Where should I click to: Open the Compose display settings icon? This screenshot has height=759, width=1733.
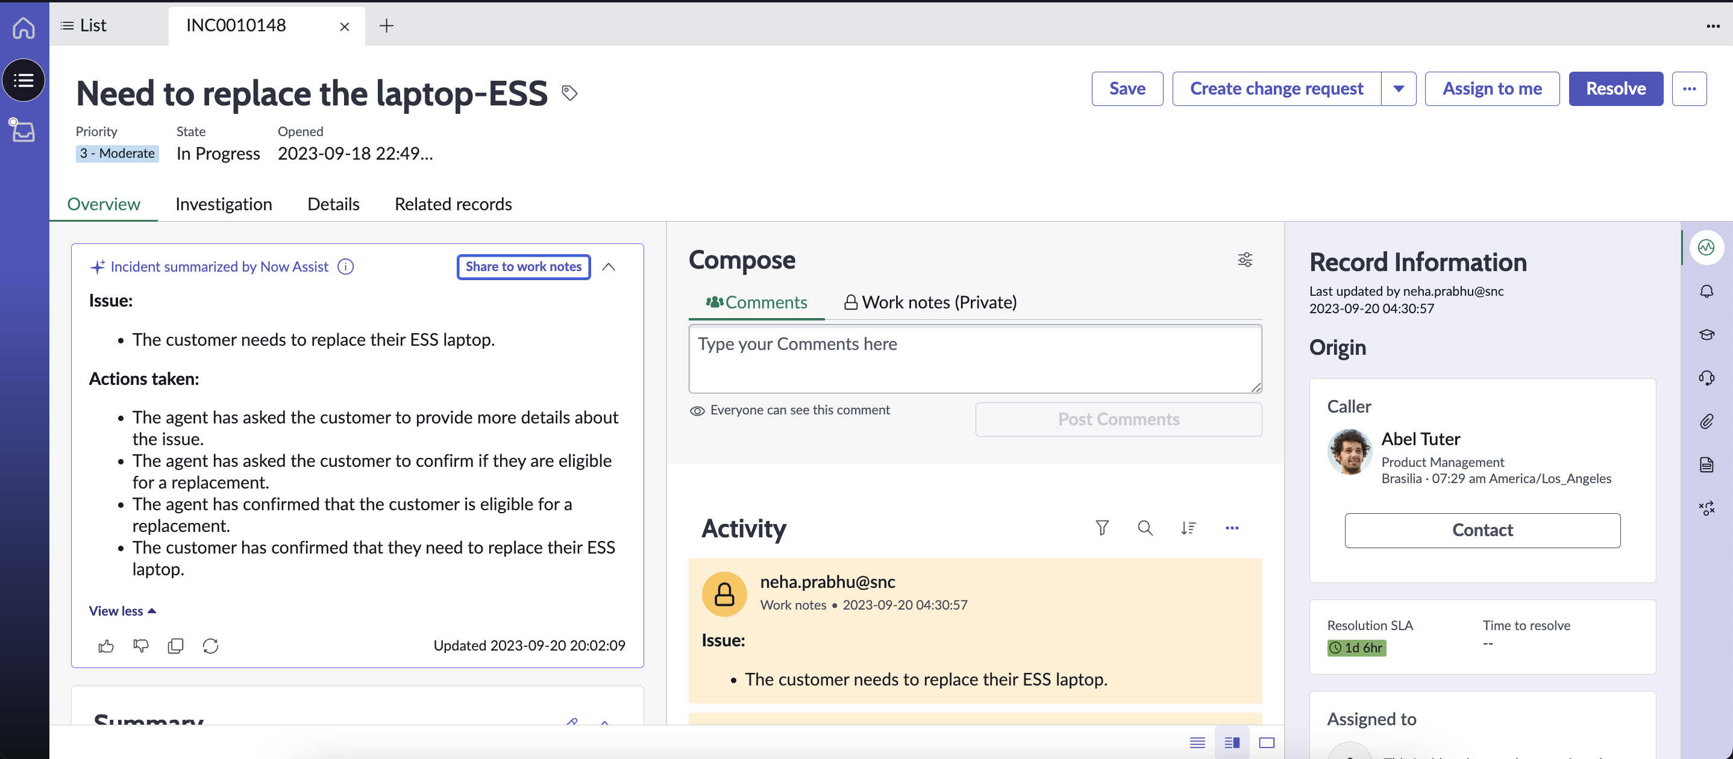tap(1244, 260)
